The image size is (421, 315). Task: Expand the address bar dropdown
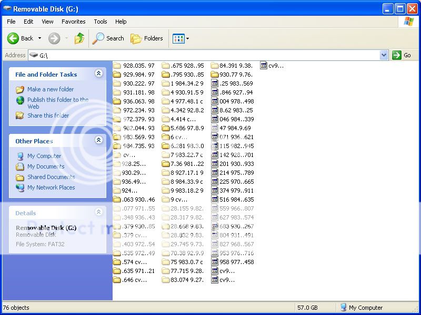tap(384, 55)
